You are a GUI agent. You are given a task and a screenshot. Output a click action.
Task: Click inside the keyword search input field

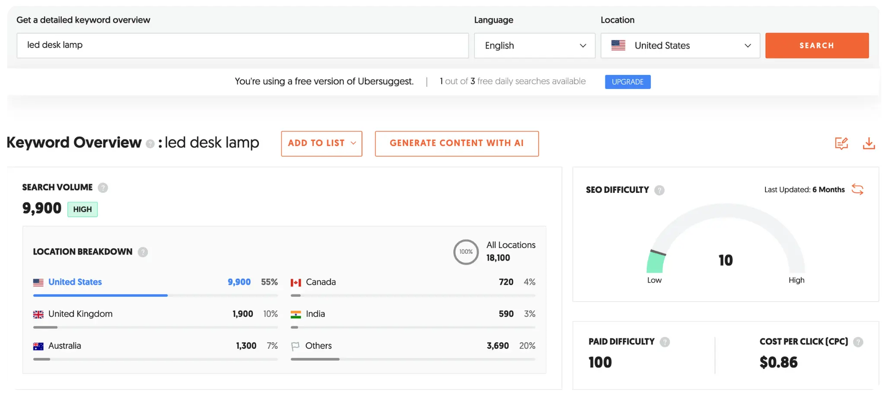click(x=242, y=45)
